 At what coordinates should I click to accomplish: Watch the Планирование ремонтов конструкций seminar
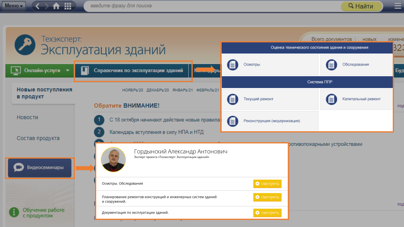click(267, 197)
